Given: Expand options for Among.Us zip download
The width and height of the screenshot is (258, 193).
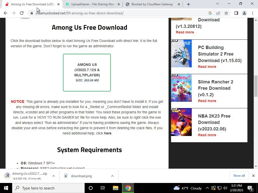Looking at the screenshot, I should tap(54, 176).
